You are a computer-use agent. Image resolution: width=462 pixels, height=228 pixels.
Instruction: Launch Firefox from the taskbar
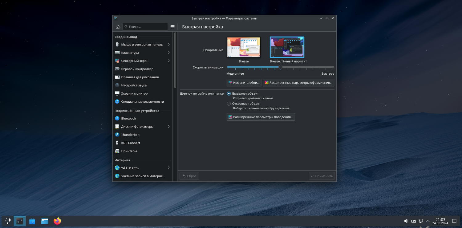57,221
